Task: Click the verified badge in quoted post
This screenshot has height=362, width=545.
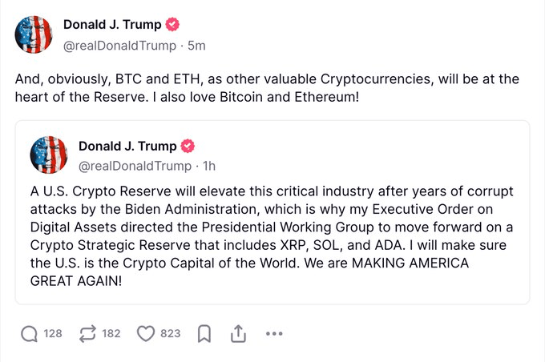Action: click(x=188, y=146)
